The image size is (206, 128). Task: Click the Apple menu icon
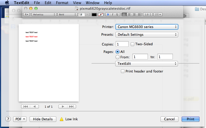(7, 3)
